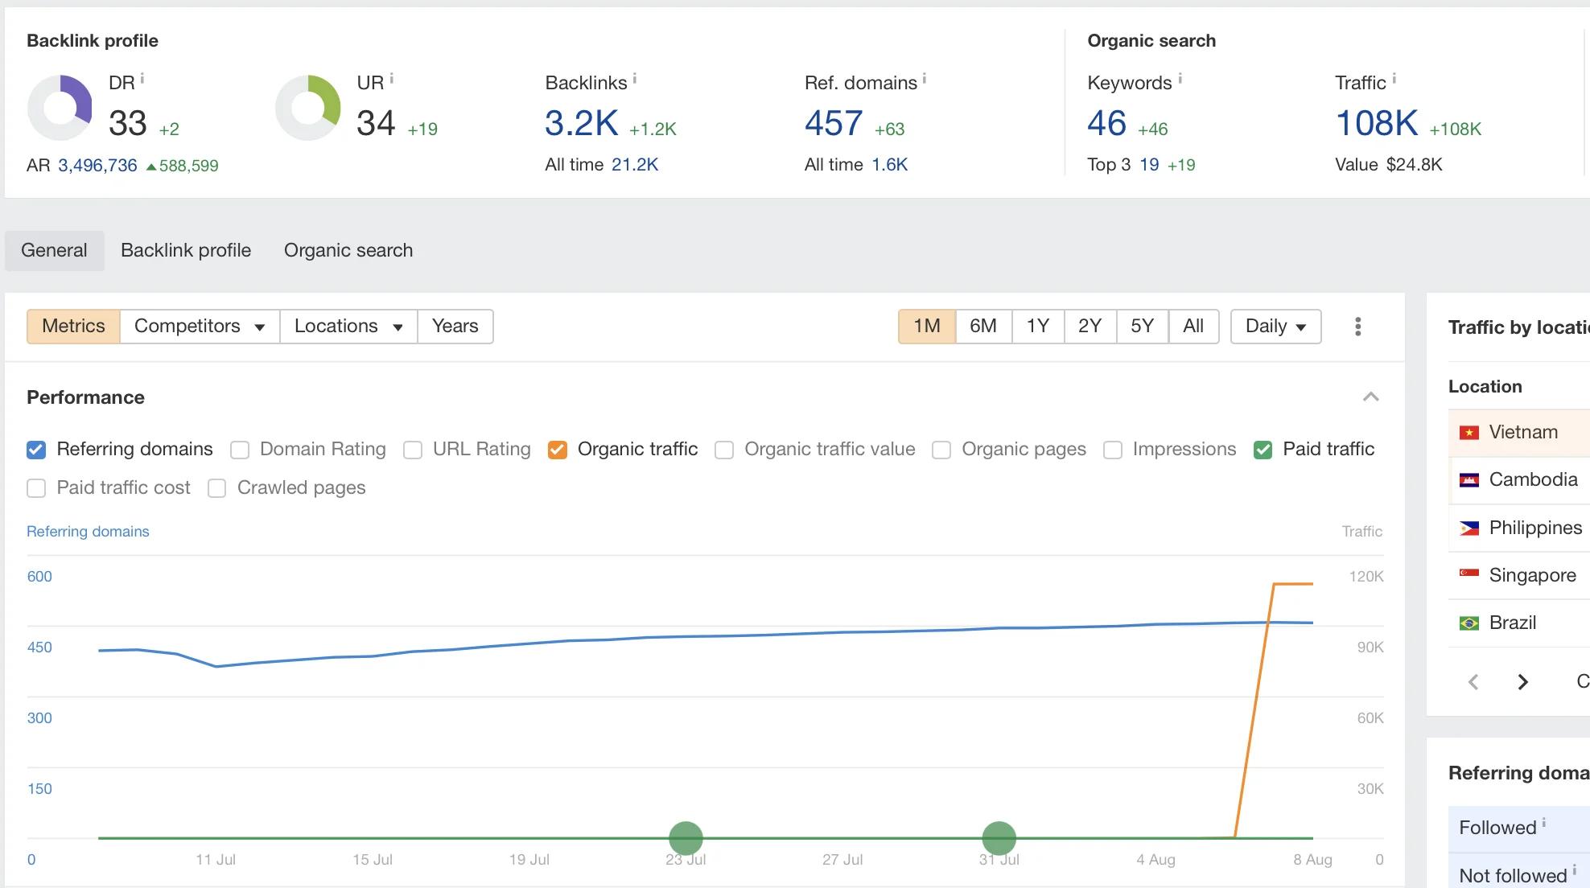Click the Not followed row label

1513,876
